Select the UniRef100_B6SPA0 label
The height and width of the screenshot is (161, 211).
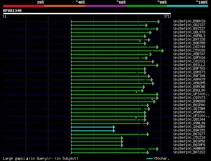click(189, 105)
